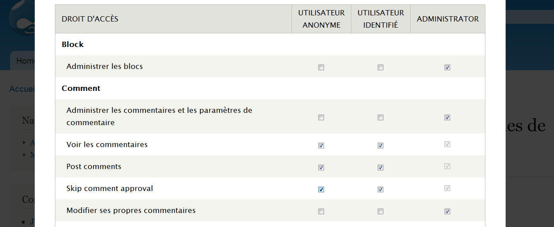Enable Administrer les blocs for anonymous user
Image resolution: width=554 pixels, height=227 pixels.
pyautogui.click(x=321, y=68)
